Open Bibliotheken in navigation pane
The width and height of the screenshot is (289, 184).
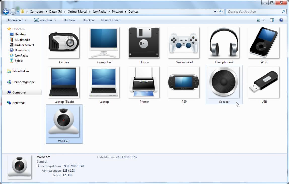pos(20,71)
